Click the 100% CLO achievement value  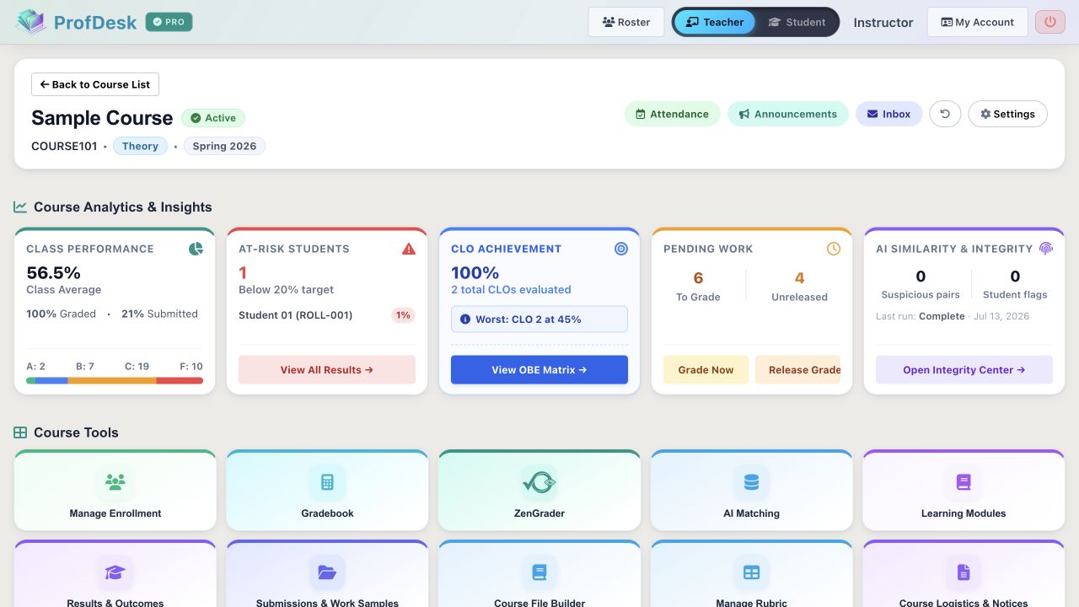point(475,272)
